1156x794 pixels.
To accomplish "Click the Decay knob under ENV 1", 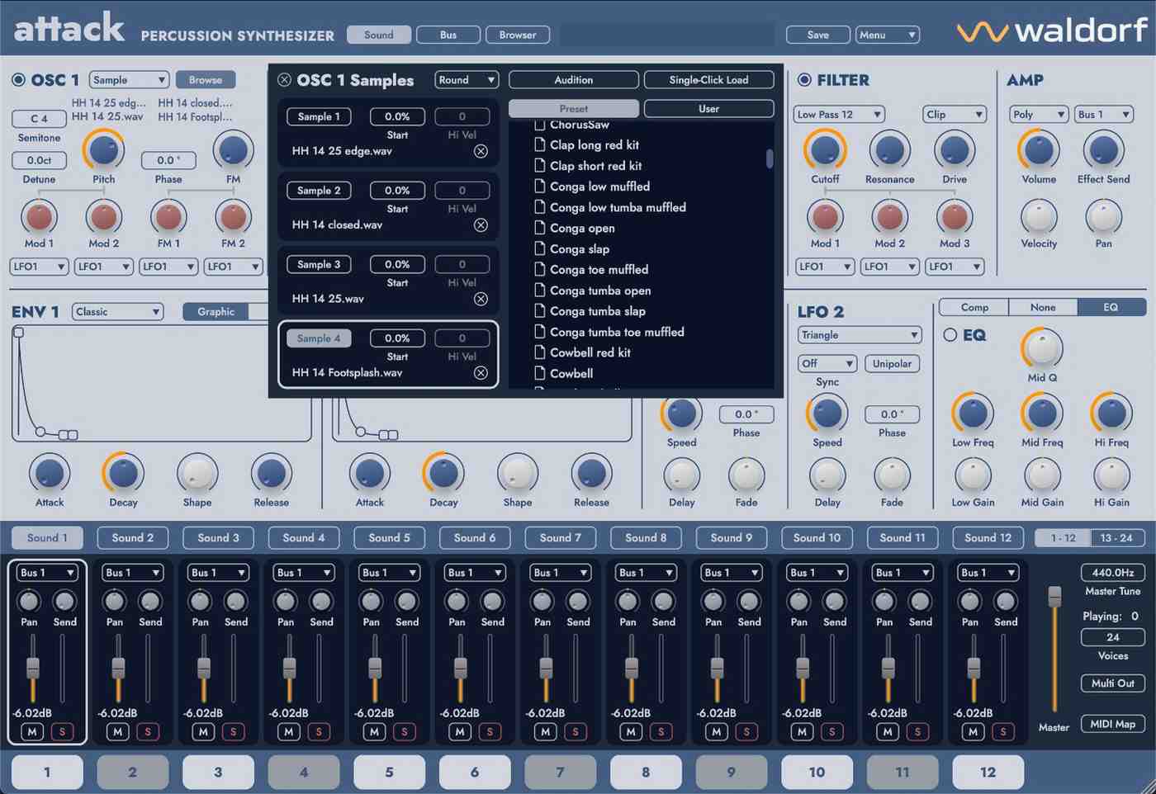I will tap(122, 477).
